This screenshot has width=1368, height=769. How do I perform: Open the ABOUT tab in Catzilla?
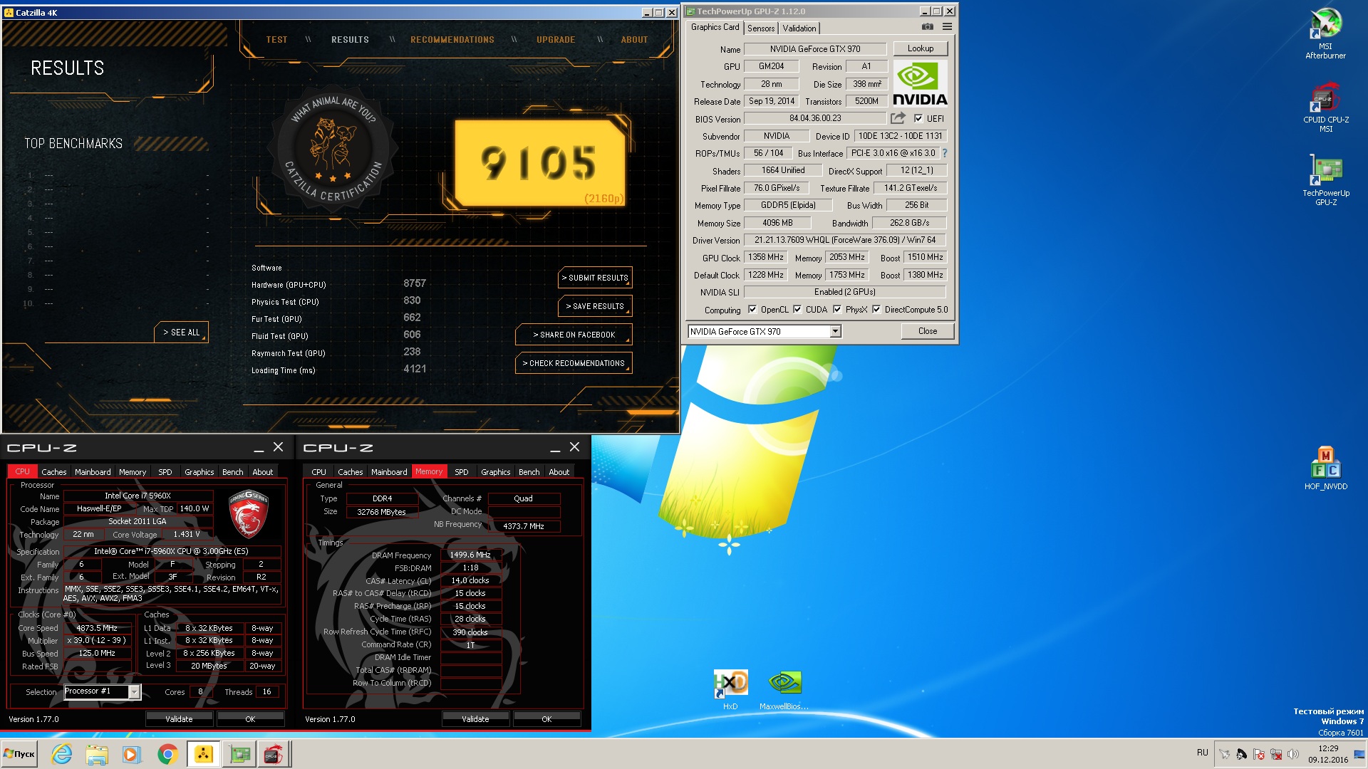point(634,40)
